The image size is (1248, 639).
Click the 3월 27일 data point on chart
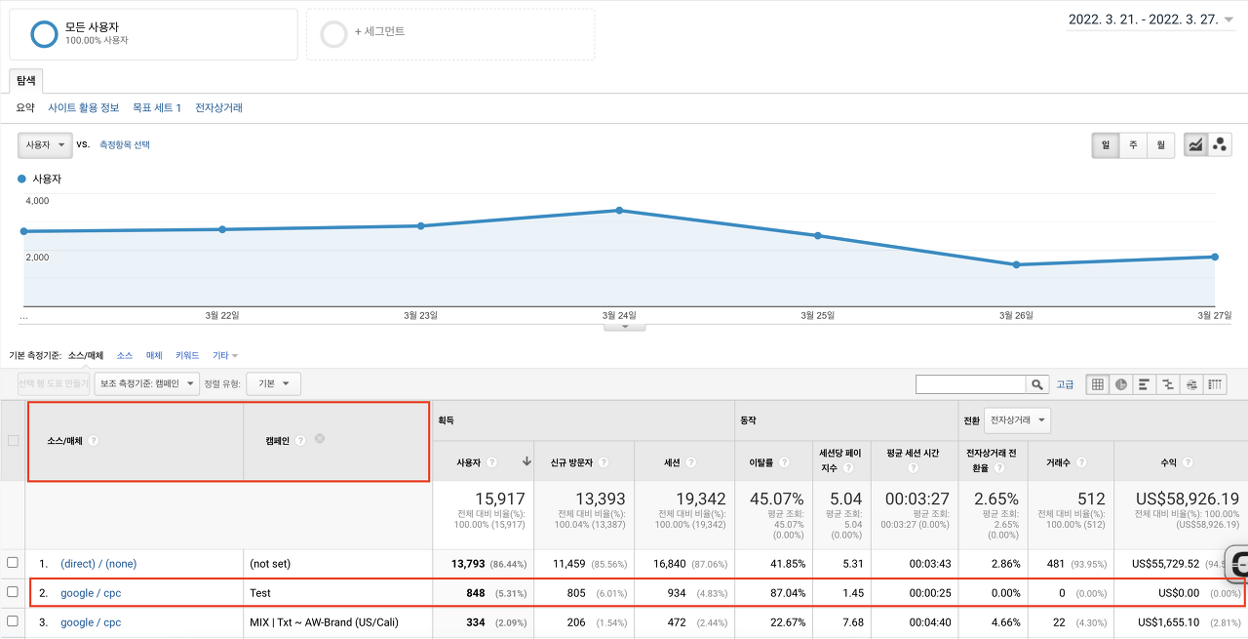pyautogui.click(x=1215, y=257)
